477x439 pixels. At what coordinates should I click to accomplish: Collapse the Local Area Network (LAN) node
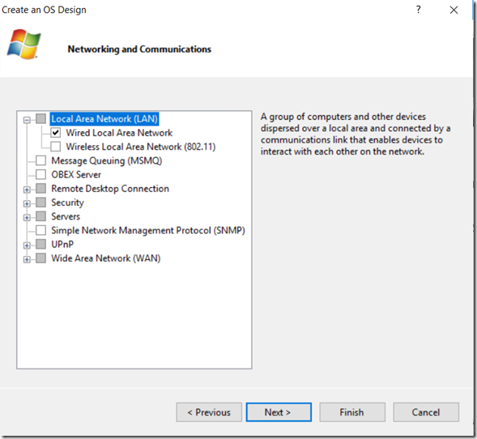pos(27,120)
